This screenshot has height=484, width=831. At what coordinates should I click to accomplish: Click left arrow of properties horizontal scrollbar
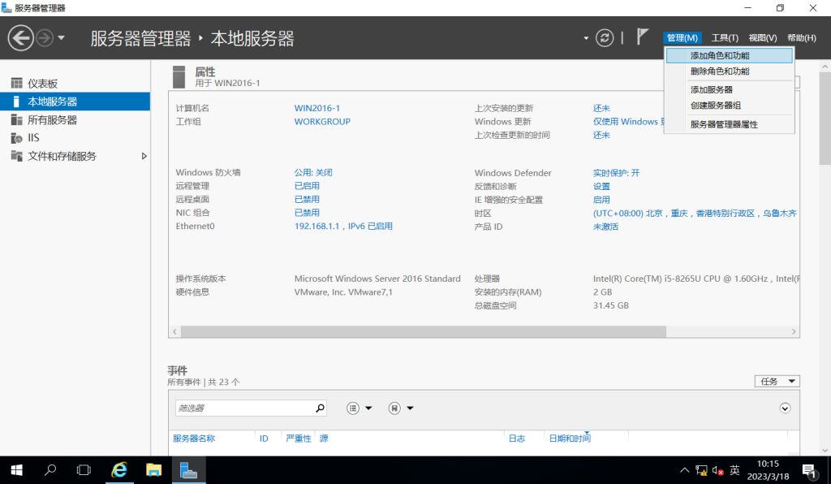pos(175,331)
